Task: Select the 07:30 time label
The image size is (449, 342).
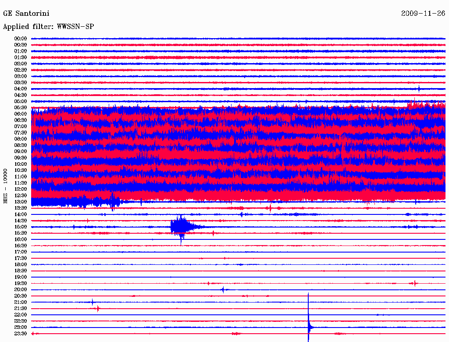Action: coord(21,133)
